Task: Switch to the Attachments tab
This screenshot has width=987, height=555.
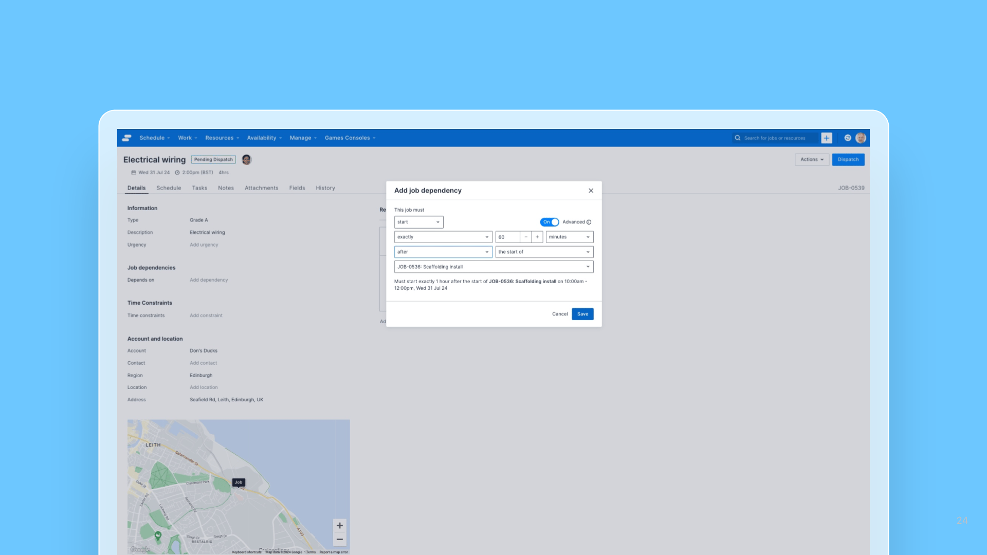Action: pos(261,188)
